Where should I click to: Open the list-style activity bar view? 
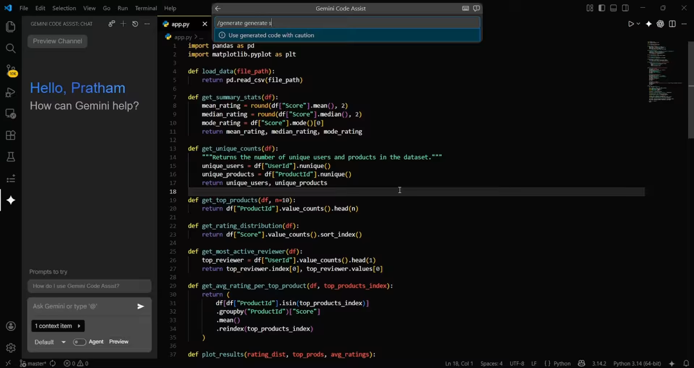[x=10, y=179]
